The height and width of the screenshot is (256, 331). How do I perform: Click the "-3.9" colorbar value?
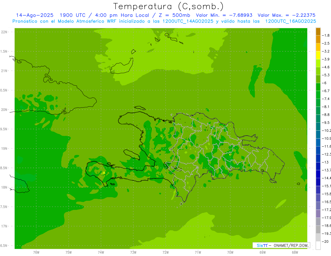pyautogui.click(x=326, y=59)
